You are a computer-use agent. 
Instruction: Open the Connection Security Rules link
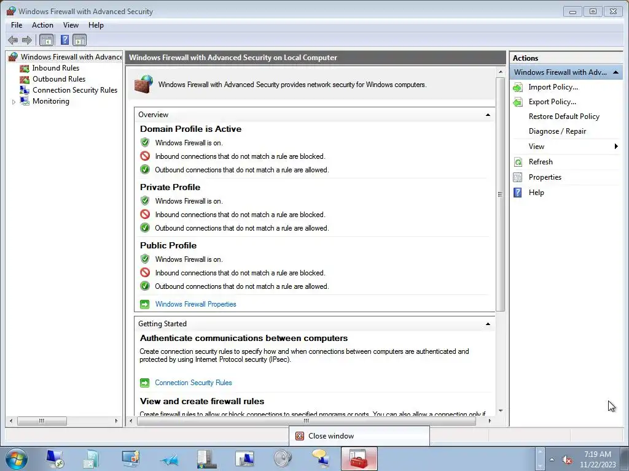pos(193,383)
